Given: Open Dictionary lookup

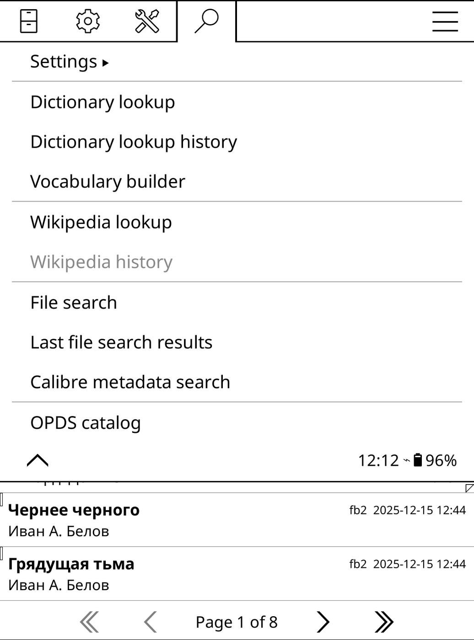Looking at the screenshot, I should tap(102, 102).
